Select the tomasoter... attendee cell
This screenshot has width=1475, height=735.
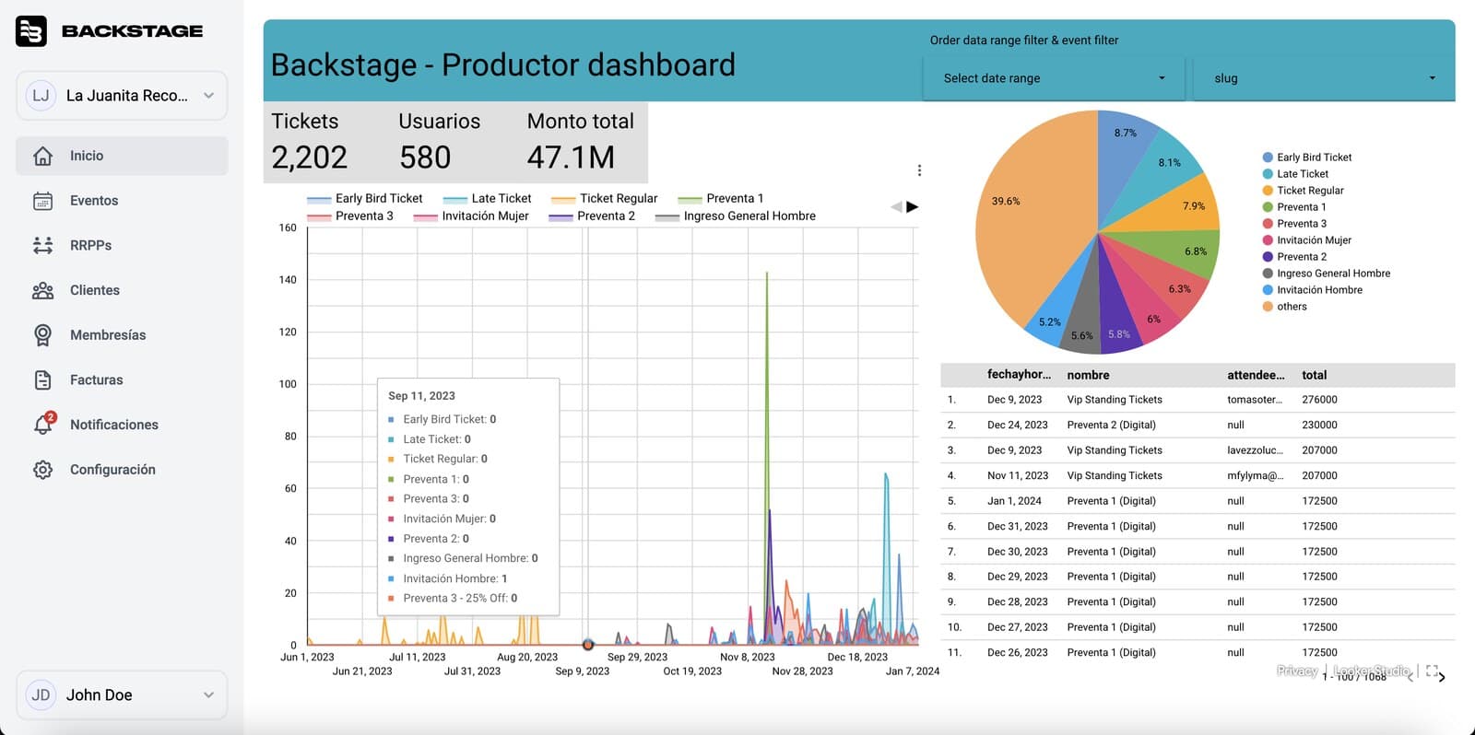pyautogui.click(x=1255, y=400)
